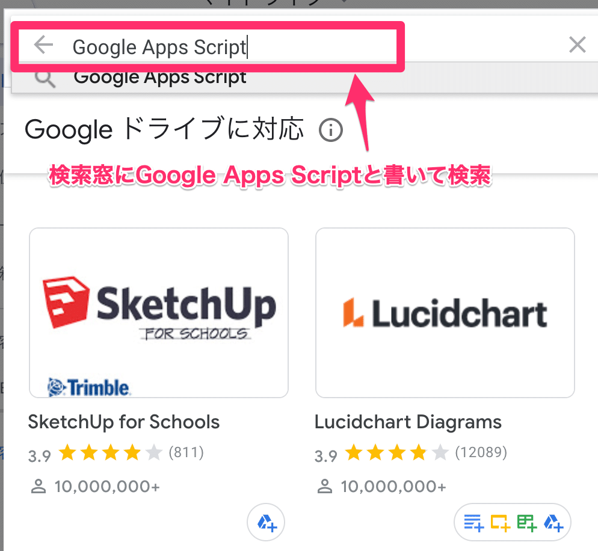Image resolution: width=598 pixels, height=551 pixels.
Task: Click the SketchUp for Schools logo thumbnail
Action: 158,312
